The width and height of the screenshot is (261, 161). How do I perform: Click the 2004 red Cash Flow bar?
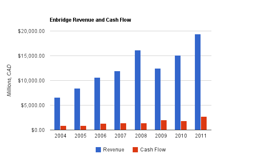63,128
